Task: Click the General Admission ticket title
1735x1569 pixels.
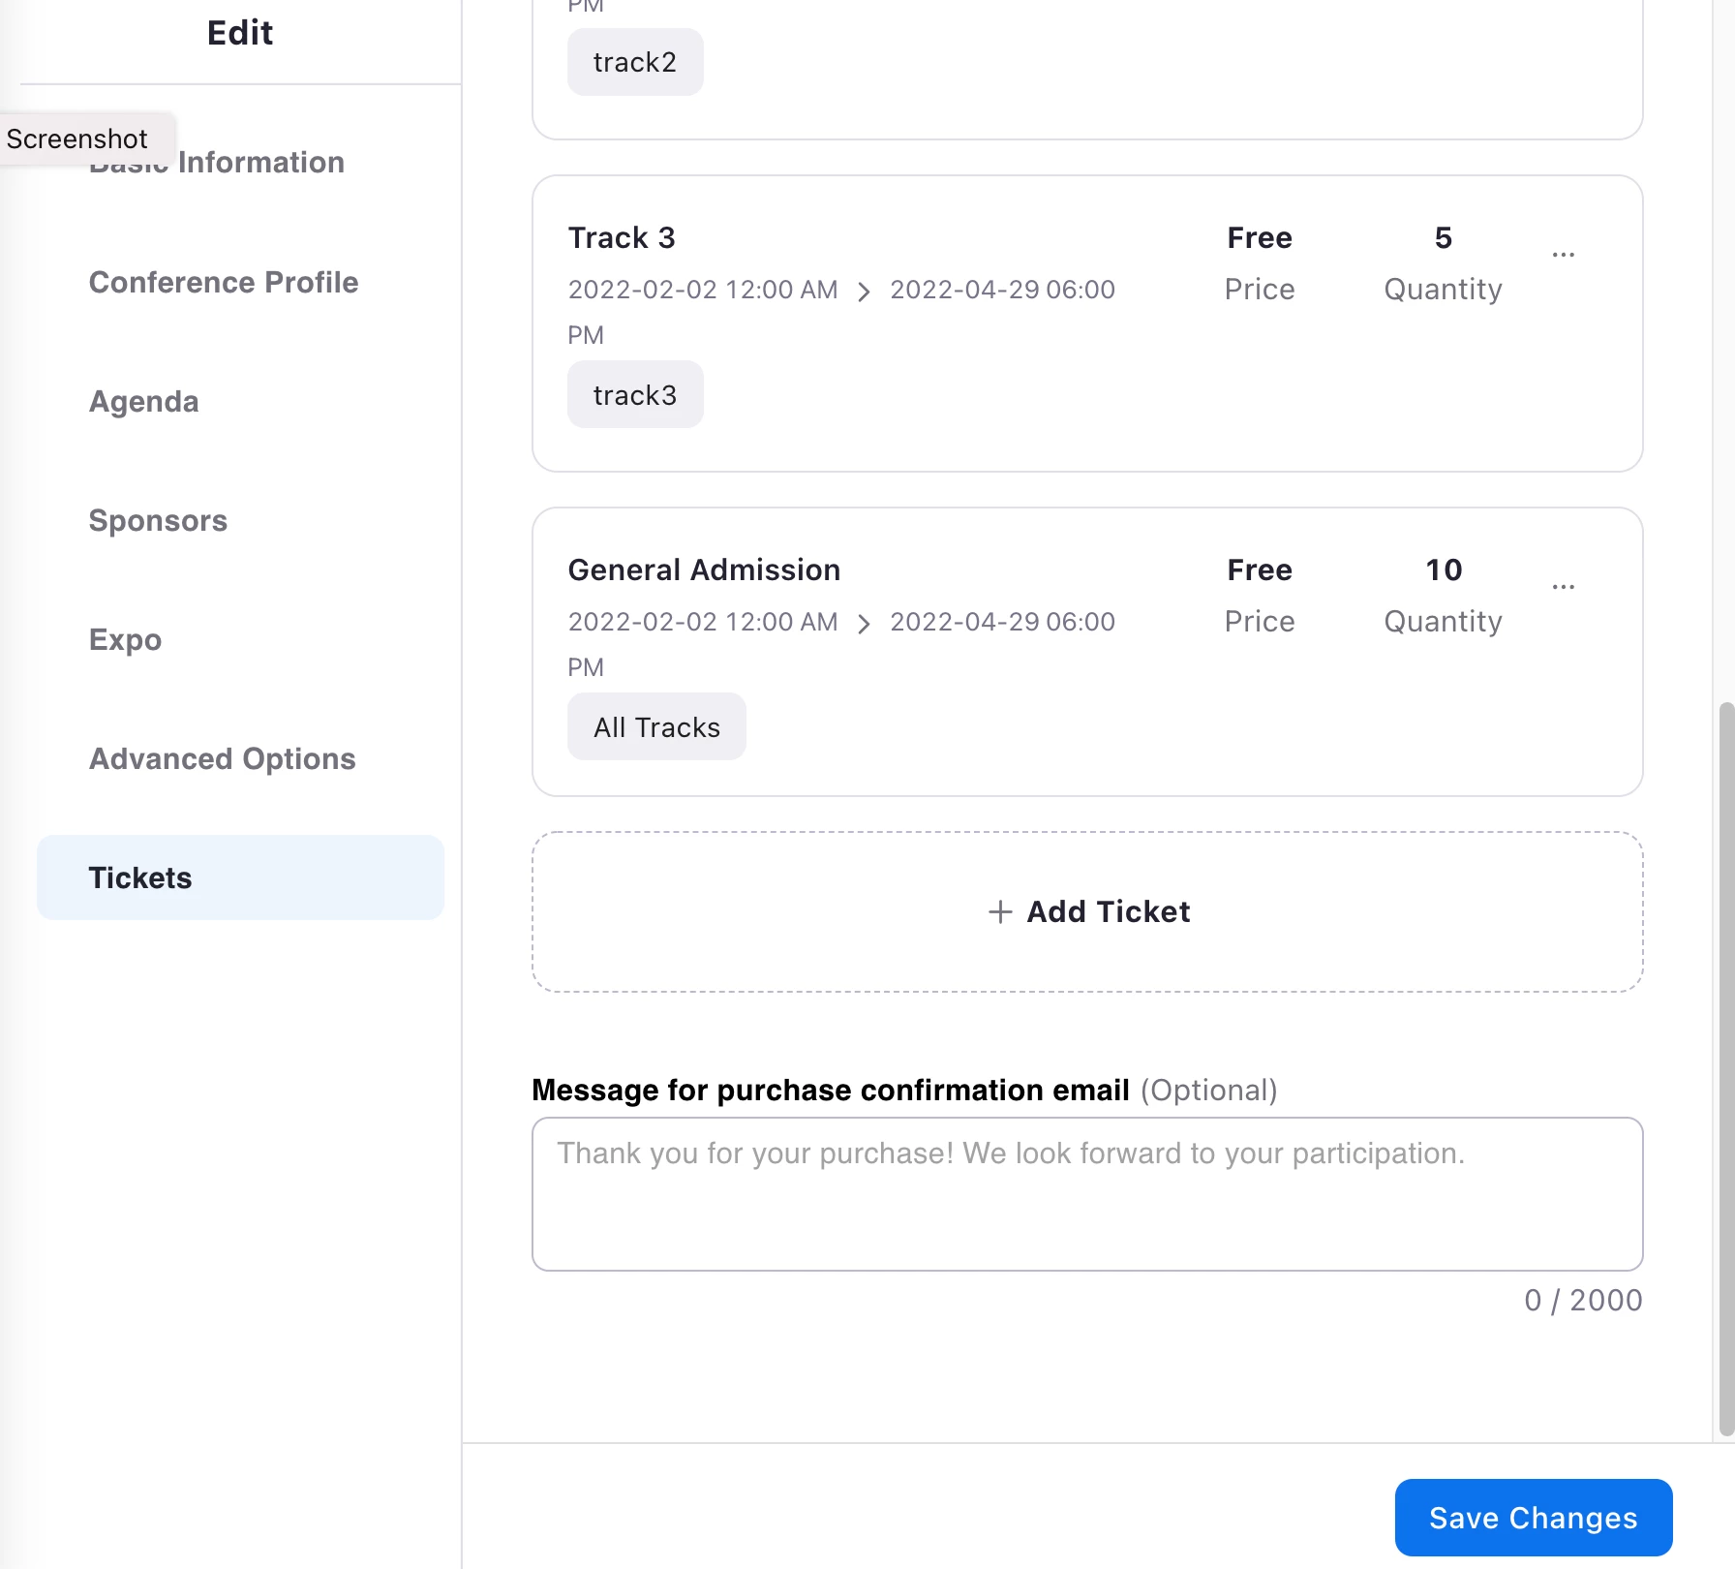Action: pyautogui.click(x=704, y=569)
